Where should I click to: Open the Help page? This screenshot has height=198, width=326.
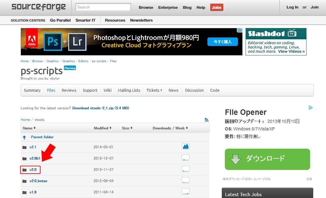201,8
